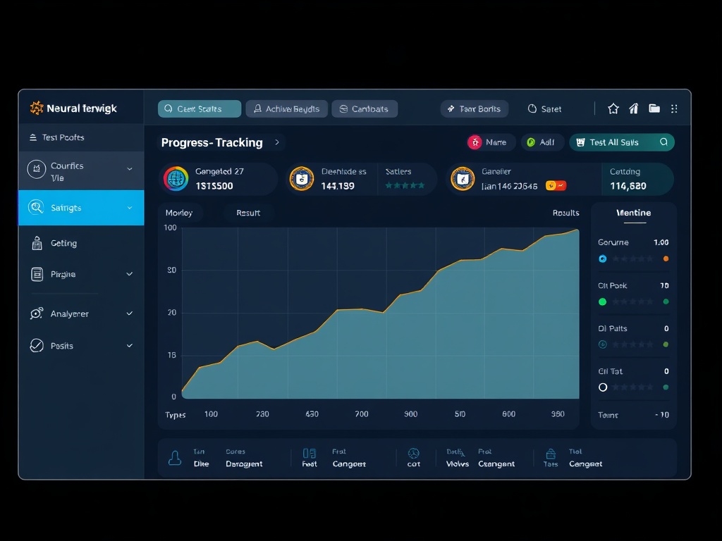Screen dimensions: 722x541
Task: Switch to the Achive Beydts tab
Action: point(286,108)
